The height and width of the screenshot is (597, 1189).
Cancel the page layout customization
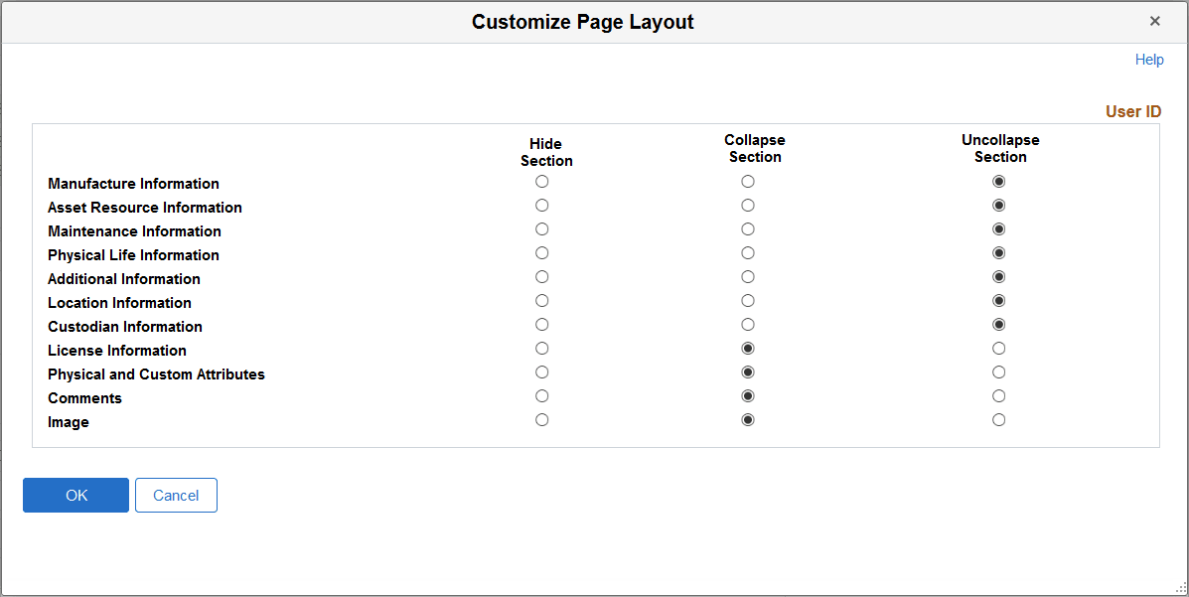pyautogui.click(x=176, y=495)
